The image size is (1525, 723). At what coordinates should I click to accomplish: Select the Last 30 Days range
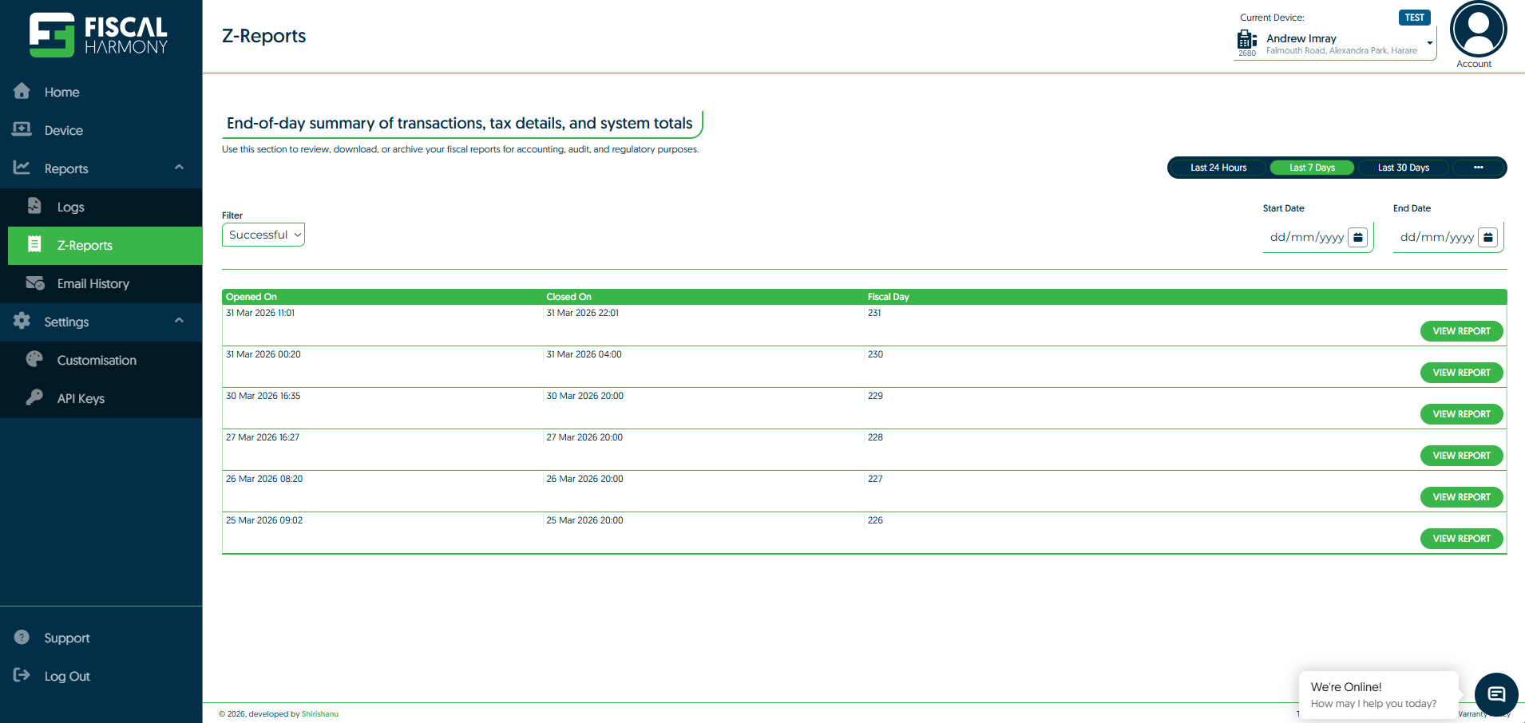click(x=1403, y=168)
